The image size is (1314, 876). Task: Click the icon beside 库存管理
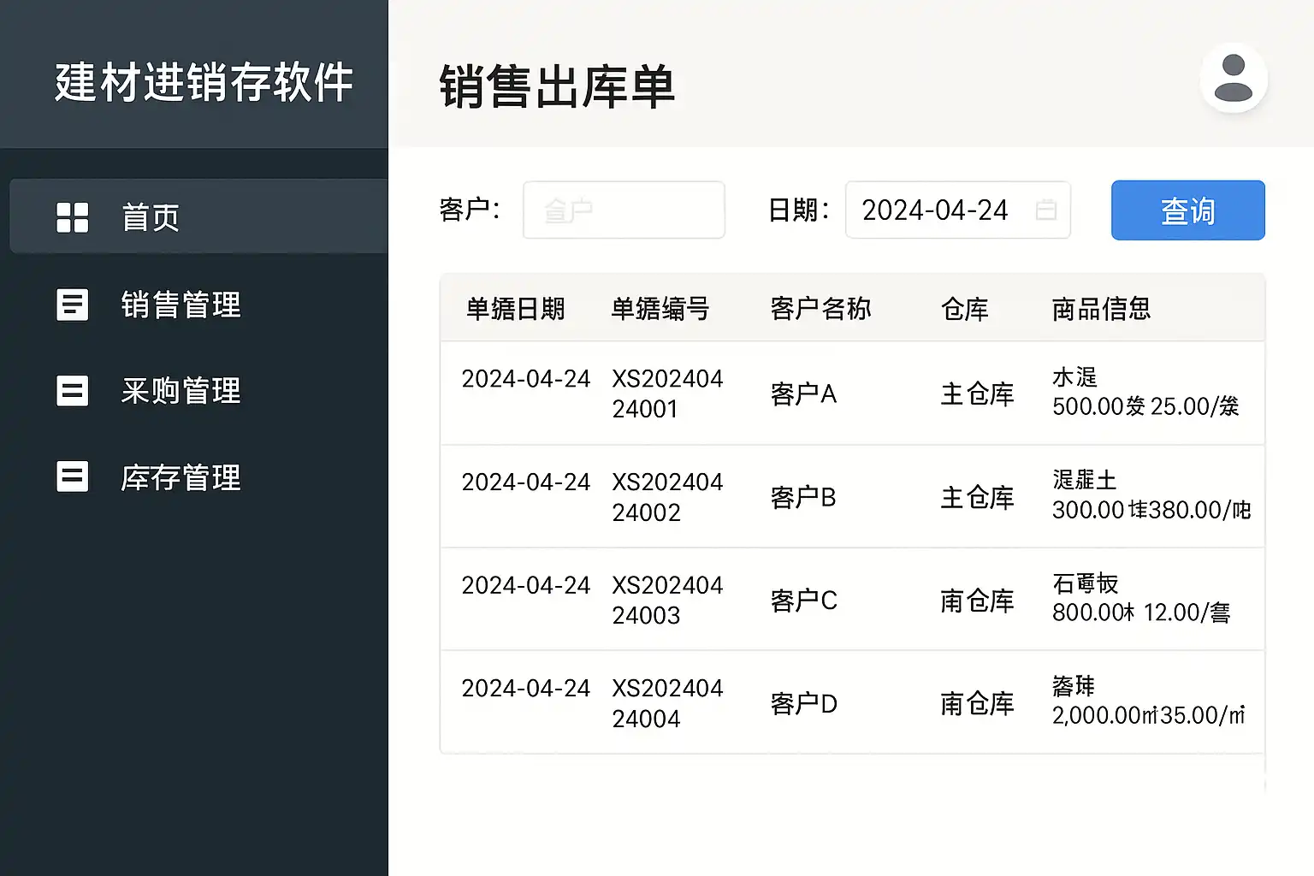coord(72,476)
